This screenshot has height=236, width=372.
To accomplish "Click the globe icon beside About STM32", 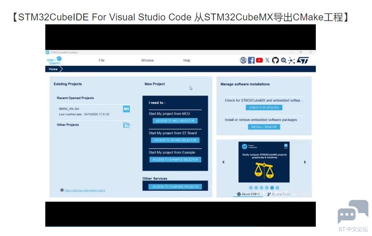I will 239,194.
